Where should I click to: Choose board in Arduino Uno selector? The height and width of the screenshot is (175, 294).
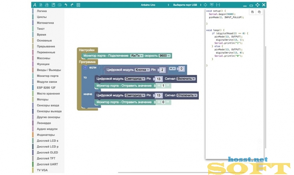[155, 5]
